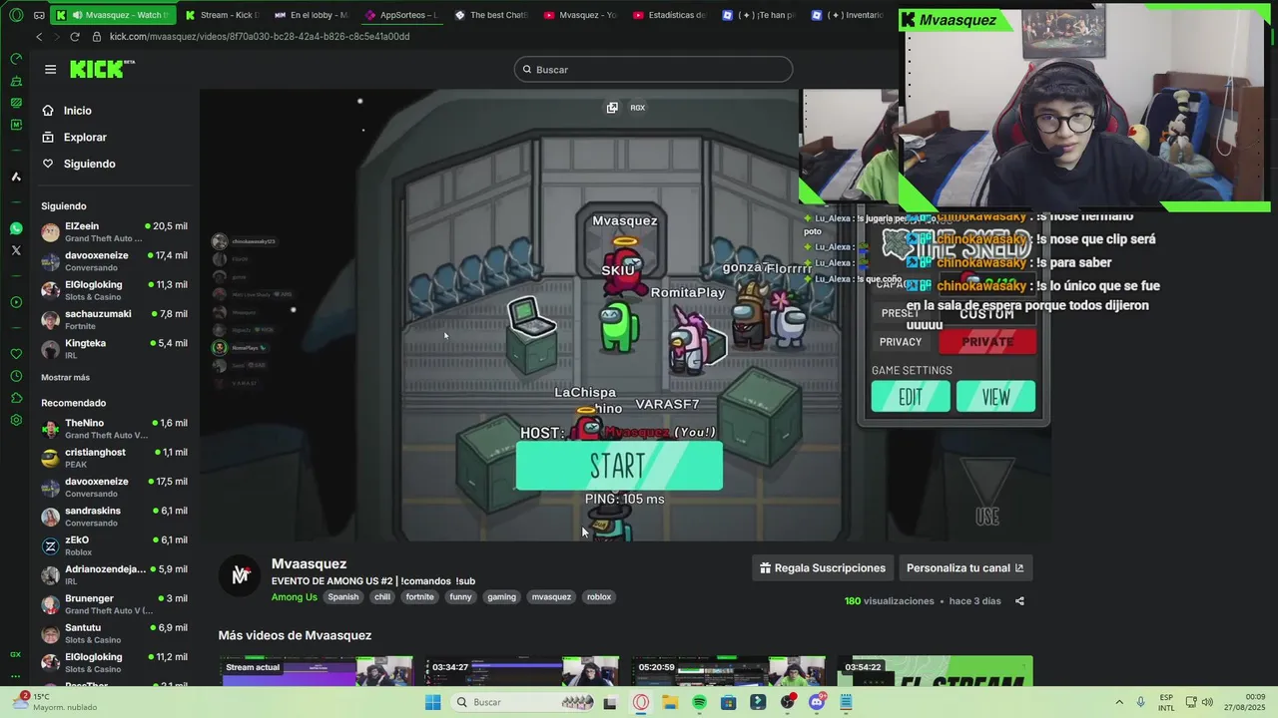The height and width of the screenshot is (718, 1278).
Task: Click the Windows taskbar Buscar box
Action: point(524,702)
